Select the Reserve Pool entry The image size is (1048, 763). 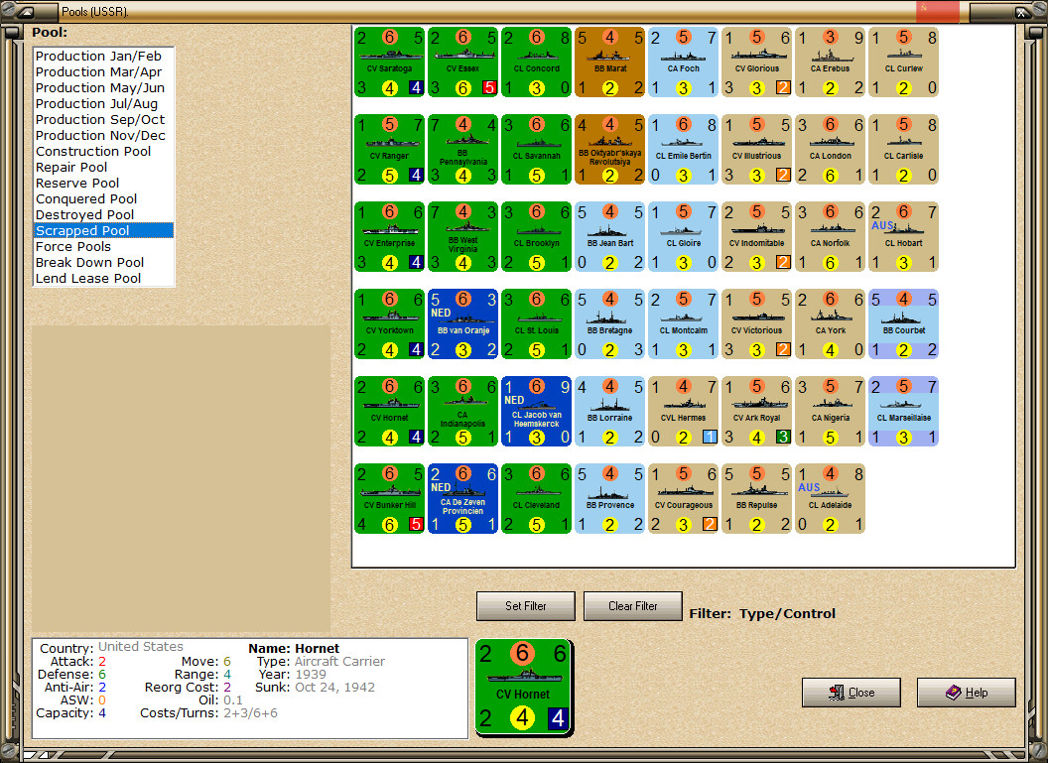click(x=103, y=184)
